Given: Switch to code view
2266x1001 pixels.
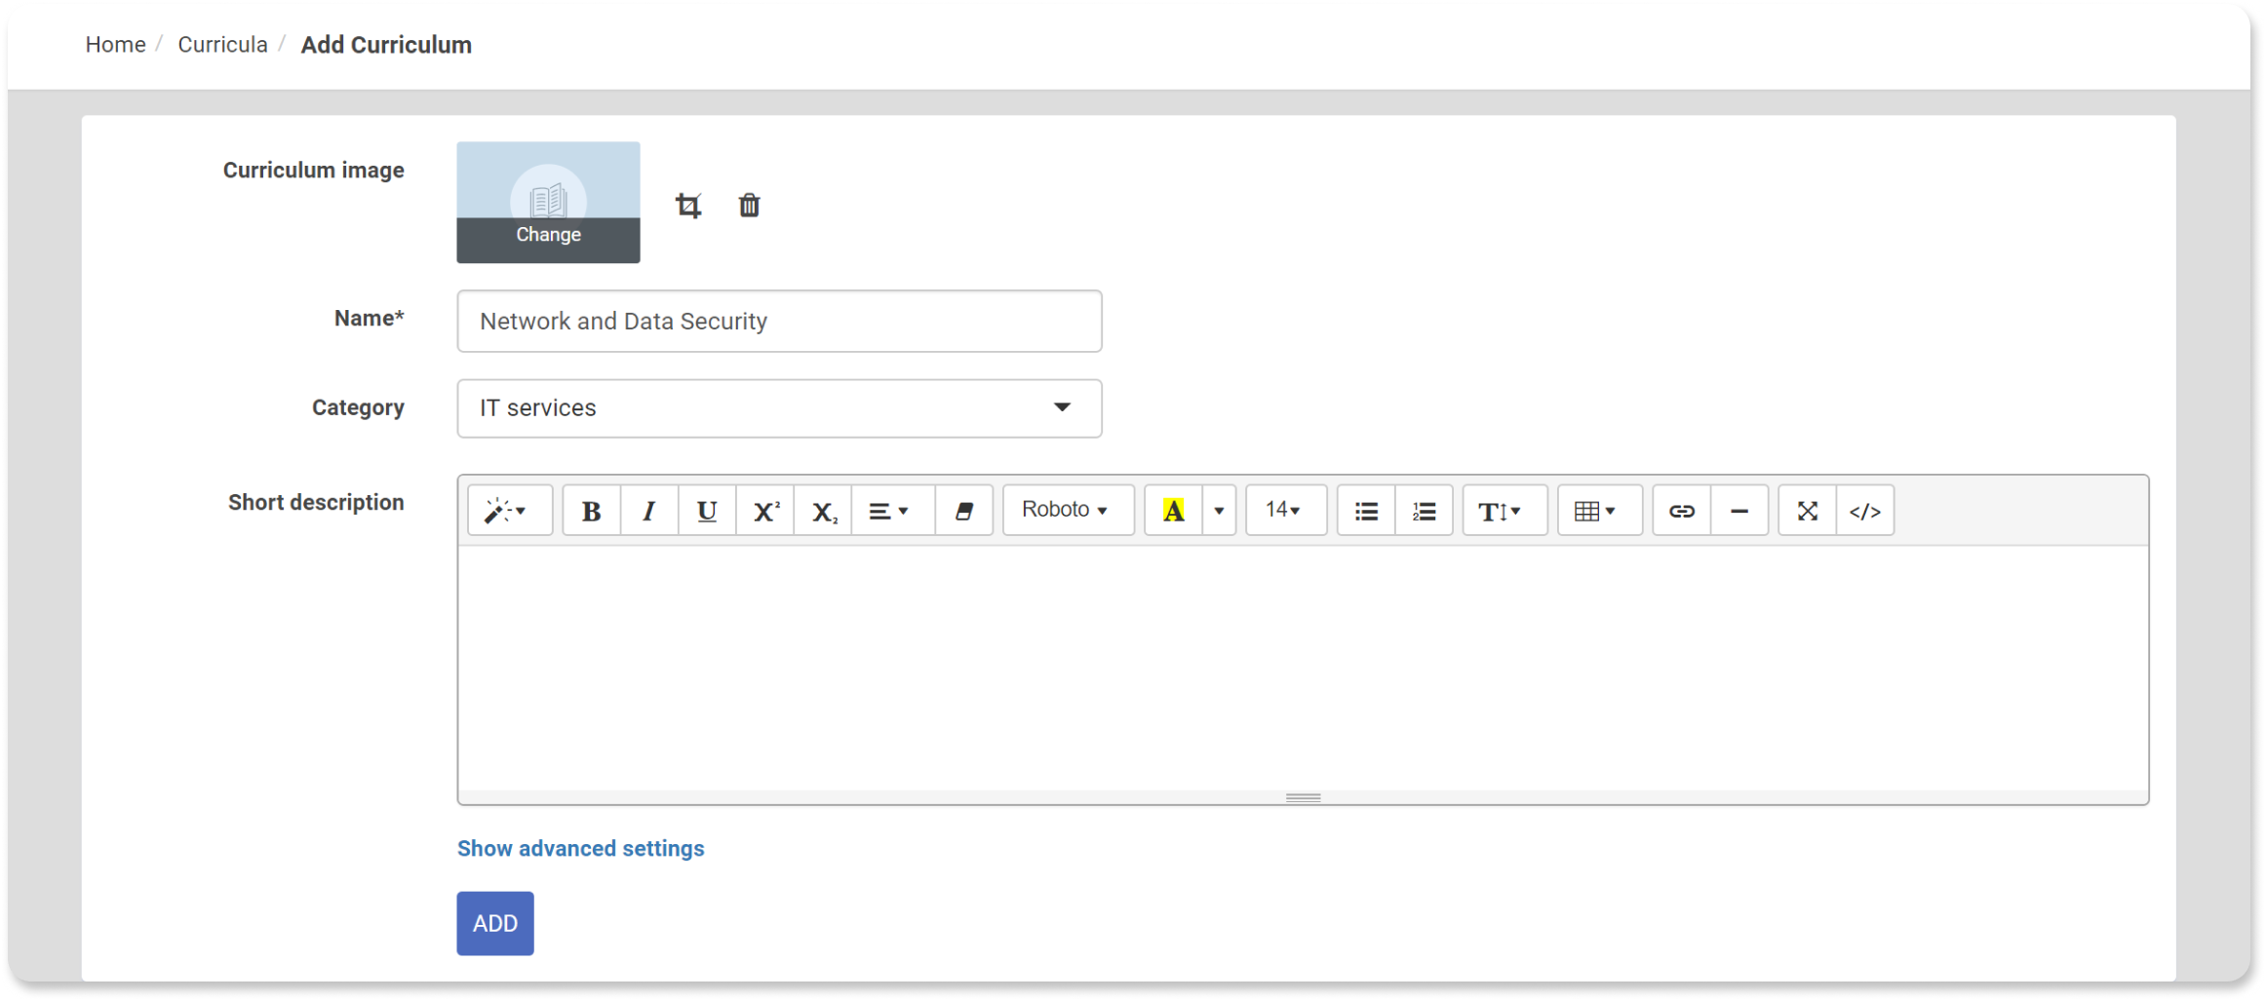Looking at the screenshot, I should pos(1865,511).
